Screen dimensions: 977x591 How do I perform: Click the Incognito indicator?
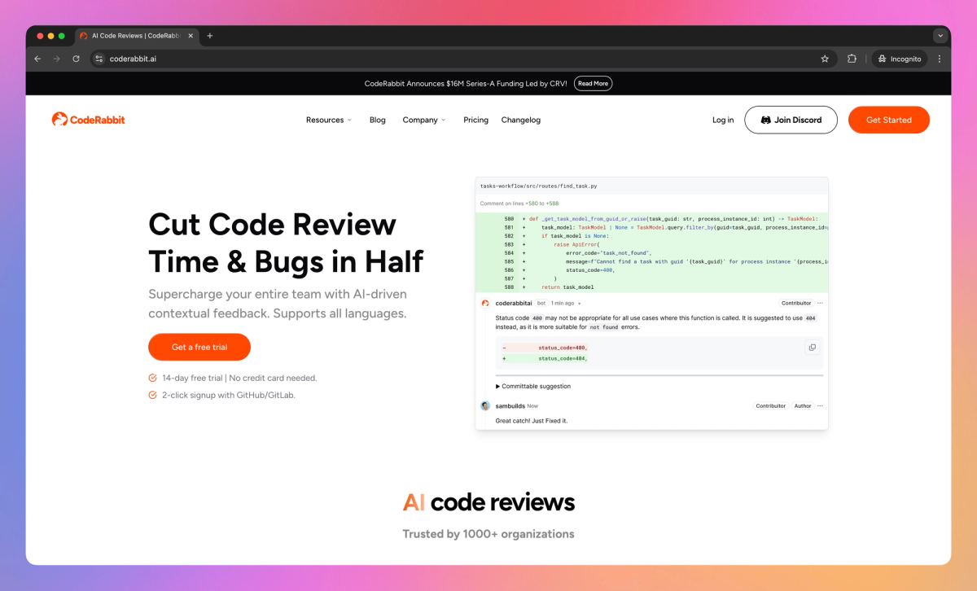tap(900, 59)
